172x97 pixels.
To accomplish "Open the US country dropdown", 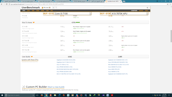I will pyautogui.click(x=55, y=8).
